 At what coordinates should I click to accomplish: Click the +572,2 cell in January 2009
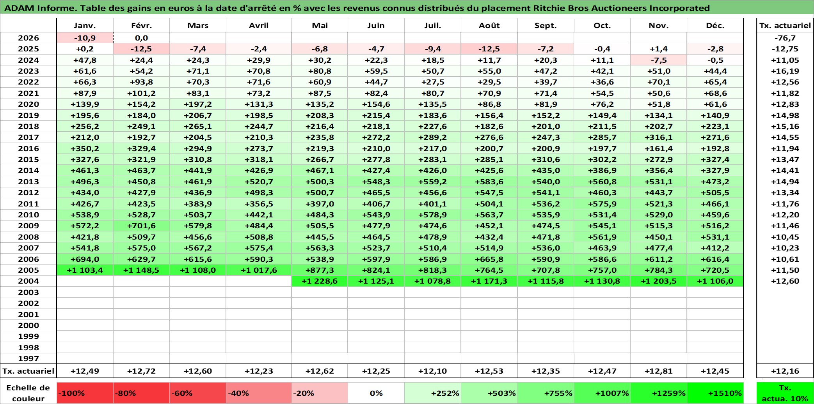(85, 226)
